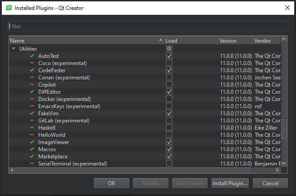
Task: Click the red dash icon beside SerialTerminal (experimental)
Action: click(x=32, y=163)
